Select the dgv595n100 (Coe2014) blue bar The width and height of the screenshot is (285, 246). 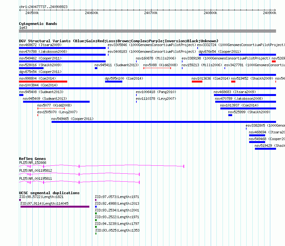tap(114, 82)
